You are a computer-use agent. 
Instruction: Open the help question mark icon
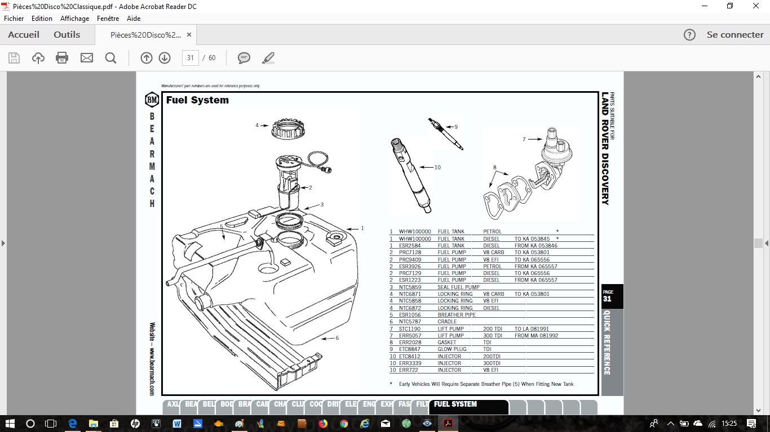point(689,35)
